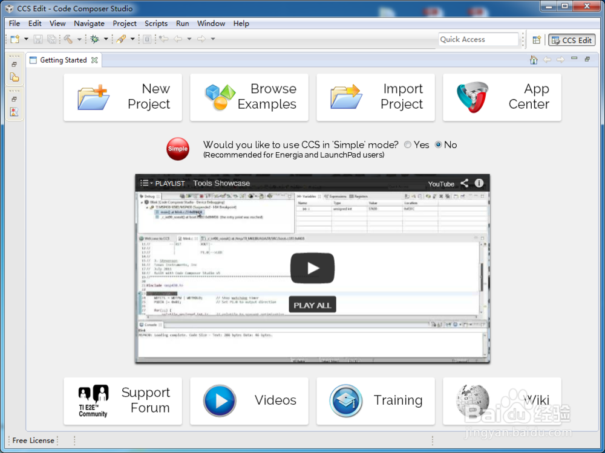Screen dimensions: 605x453
Task: Click the Save All toolbar icon
Action: pyautogui.click(x=51, y=39)
